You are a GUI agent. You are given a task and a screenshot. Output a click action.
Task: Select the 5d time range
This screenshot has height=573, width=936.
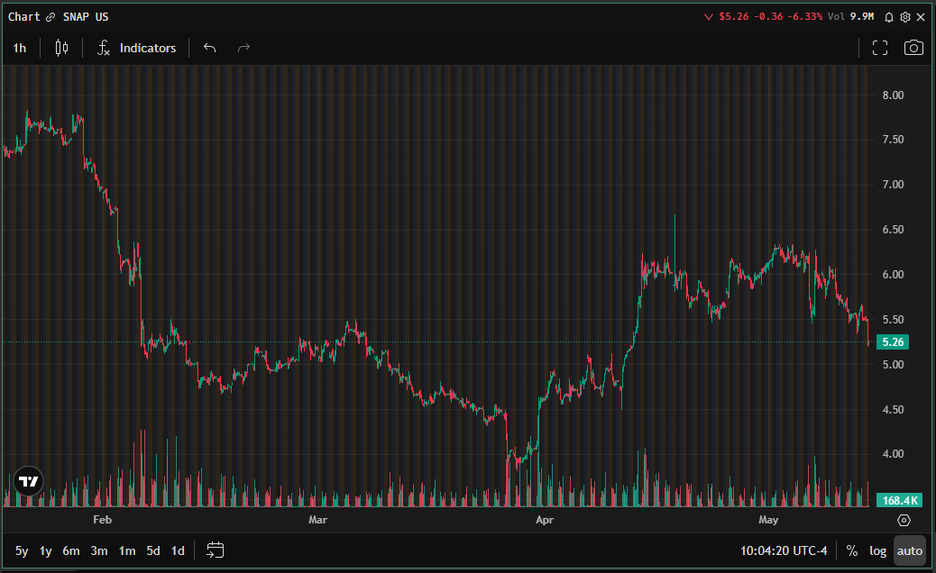pyautogui.click(x=153, y=551)
